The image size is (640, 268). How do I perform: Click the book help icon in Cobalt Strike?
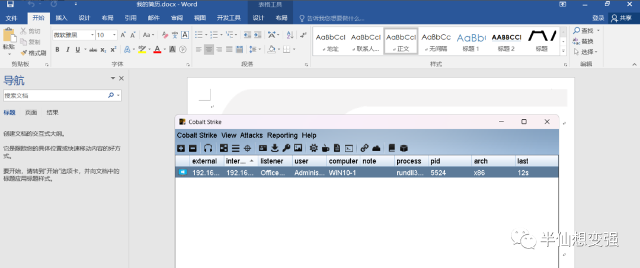pos(392,148)
